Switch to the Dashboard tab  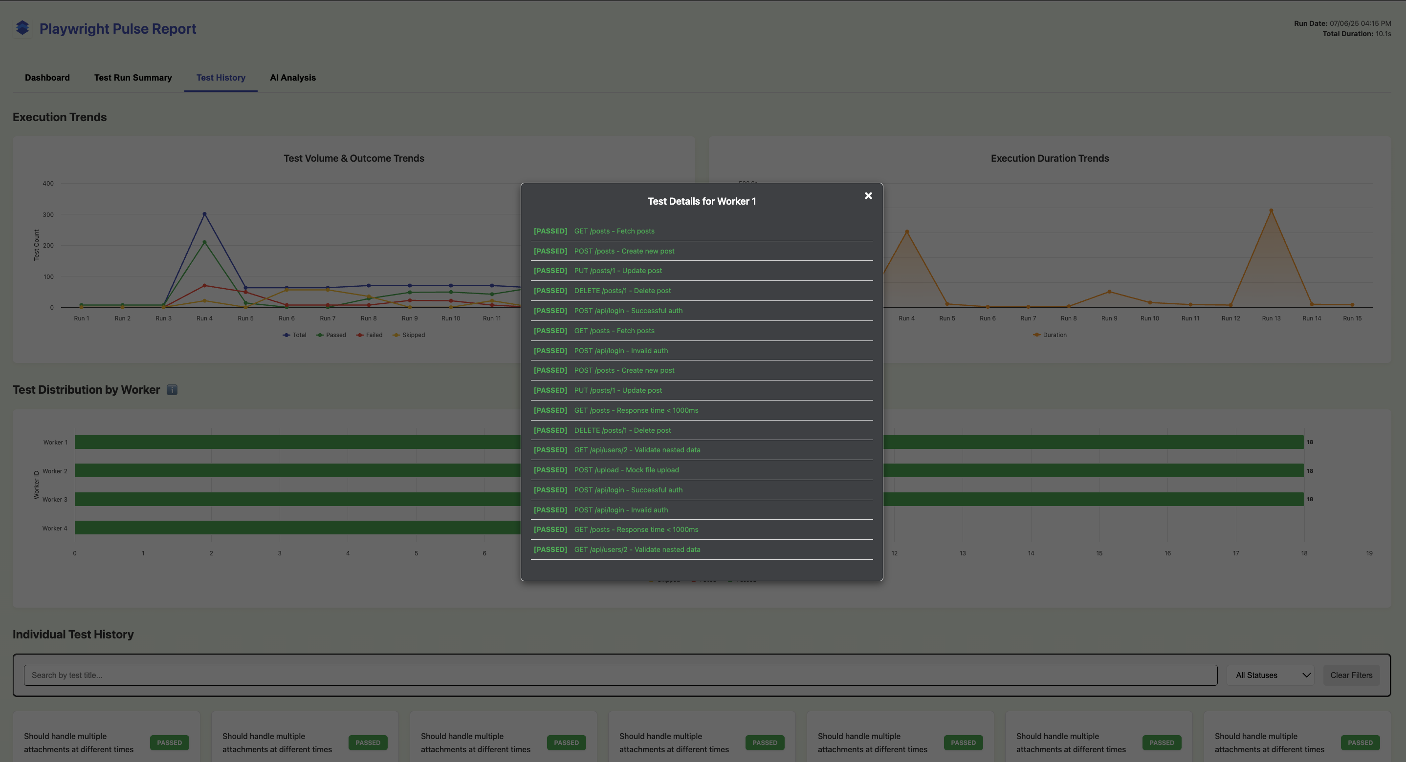(47, 78)
